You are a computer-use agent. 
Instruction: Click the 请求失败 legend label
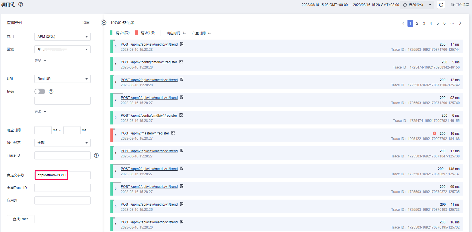coord(148,33)
